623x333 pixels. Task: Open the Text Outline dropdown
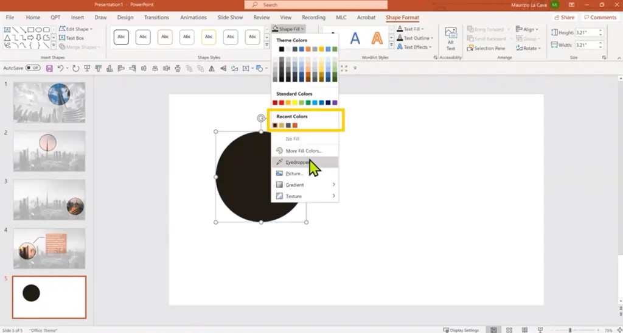[415, 38]
